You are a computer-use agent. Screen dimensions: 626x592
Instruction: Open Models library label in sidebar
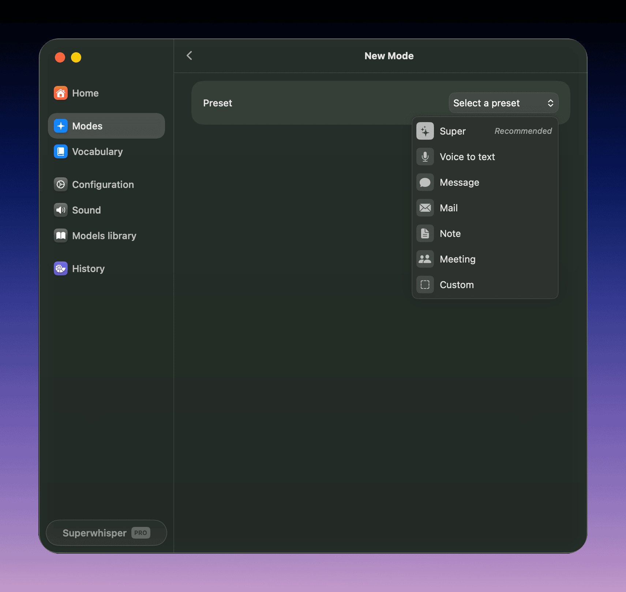pyautogui.click(x=104, y=236)
